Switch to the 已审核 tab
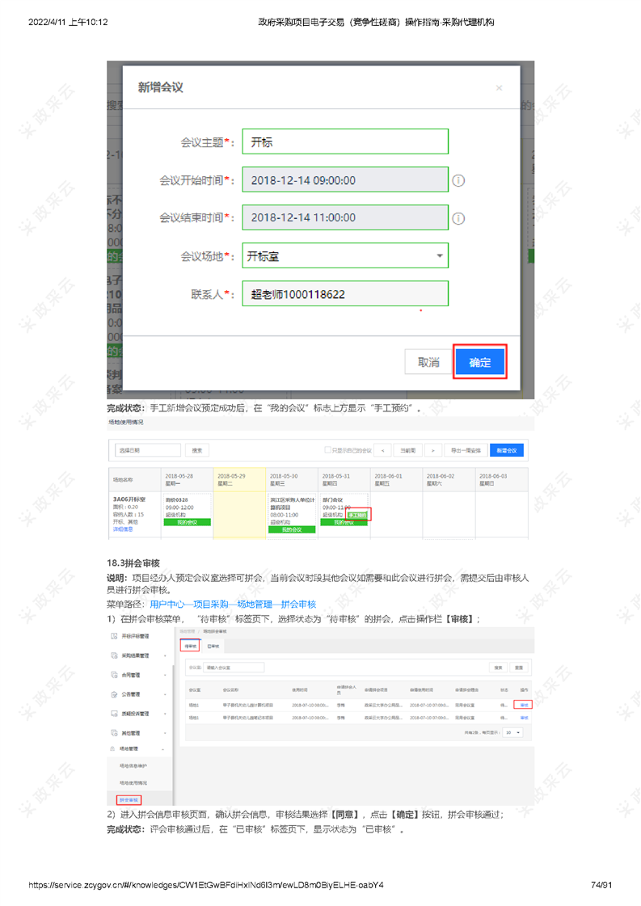 click(213, 646)
